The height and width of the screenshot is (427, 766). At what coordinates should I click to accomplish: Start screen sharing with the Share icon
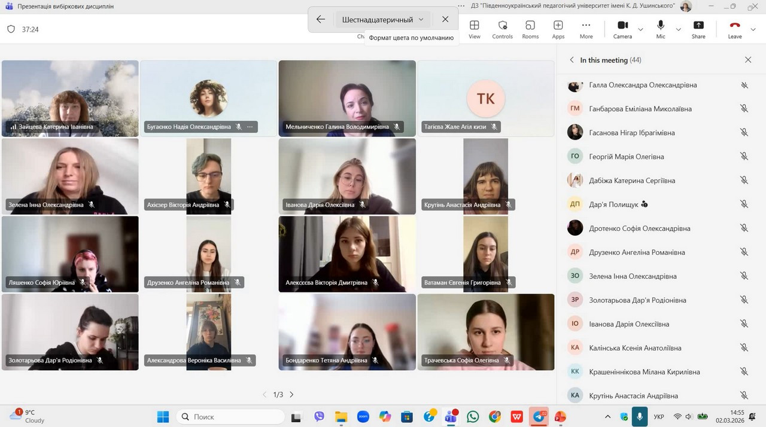[698, 28]
